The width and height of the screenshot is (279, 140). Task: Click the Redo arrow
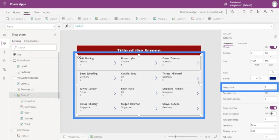(251, 12)
